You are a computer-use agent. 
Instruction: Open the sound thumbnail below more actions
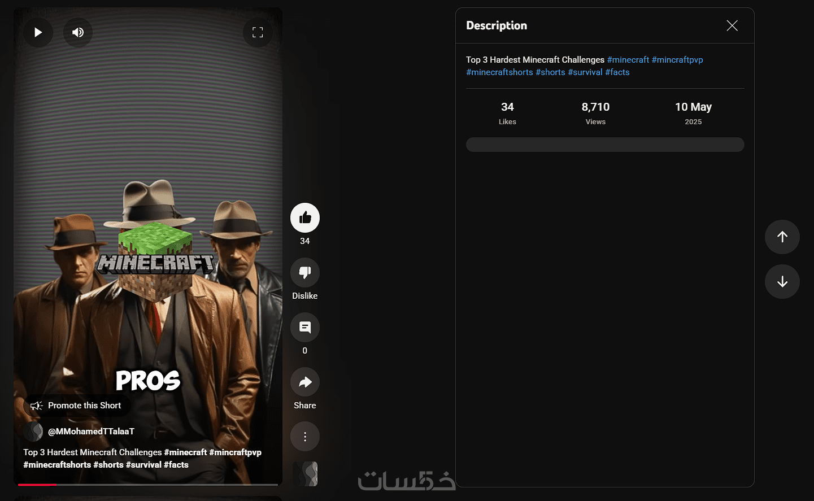305,474
